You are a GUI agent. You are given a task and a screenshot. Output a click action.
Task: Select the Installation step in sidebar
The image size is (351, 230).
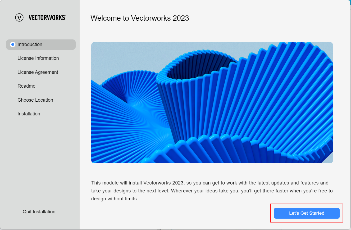[29, 114]
